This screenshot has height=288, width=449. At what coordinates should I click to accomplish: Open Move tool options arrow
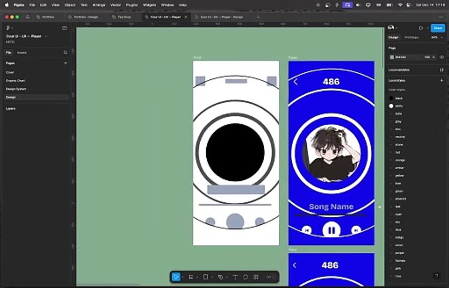[x=182, y=277]
